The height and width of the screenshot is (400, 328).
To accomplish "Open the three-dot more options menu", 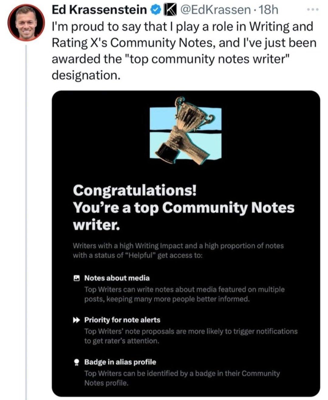I will pos(313,10).
